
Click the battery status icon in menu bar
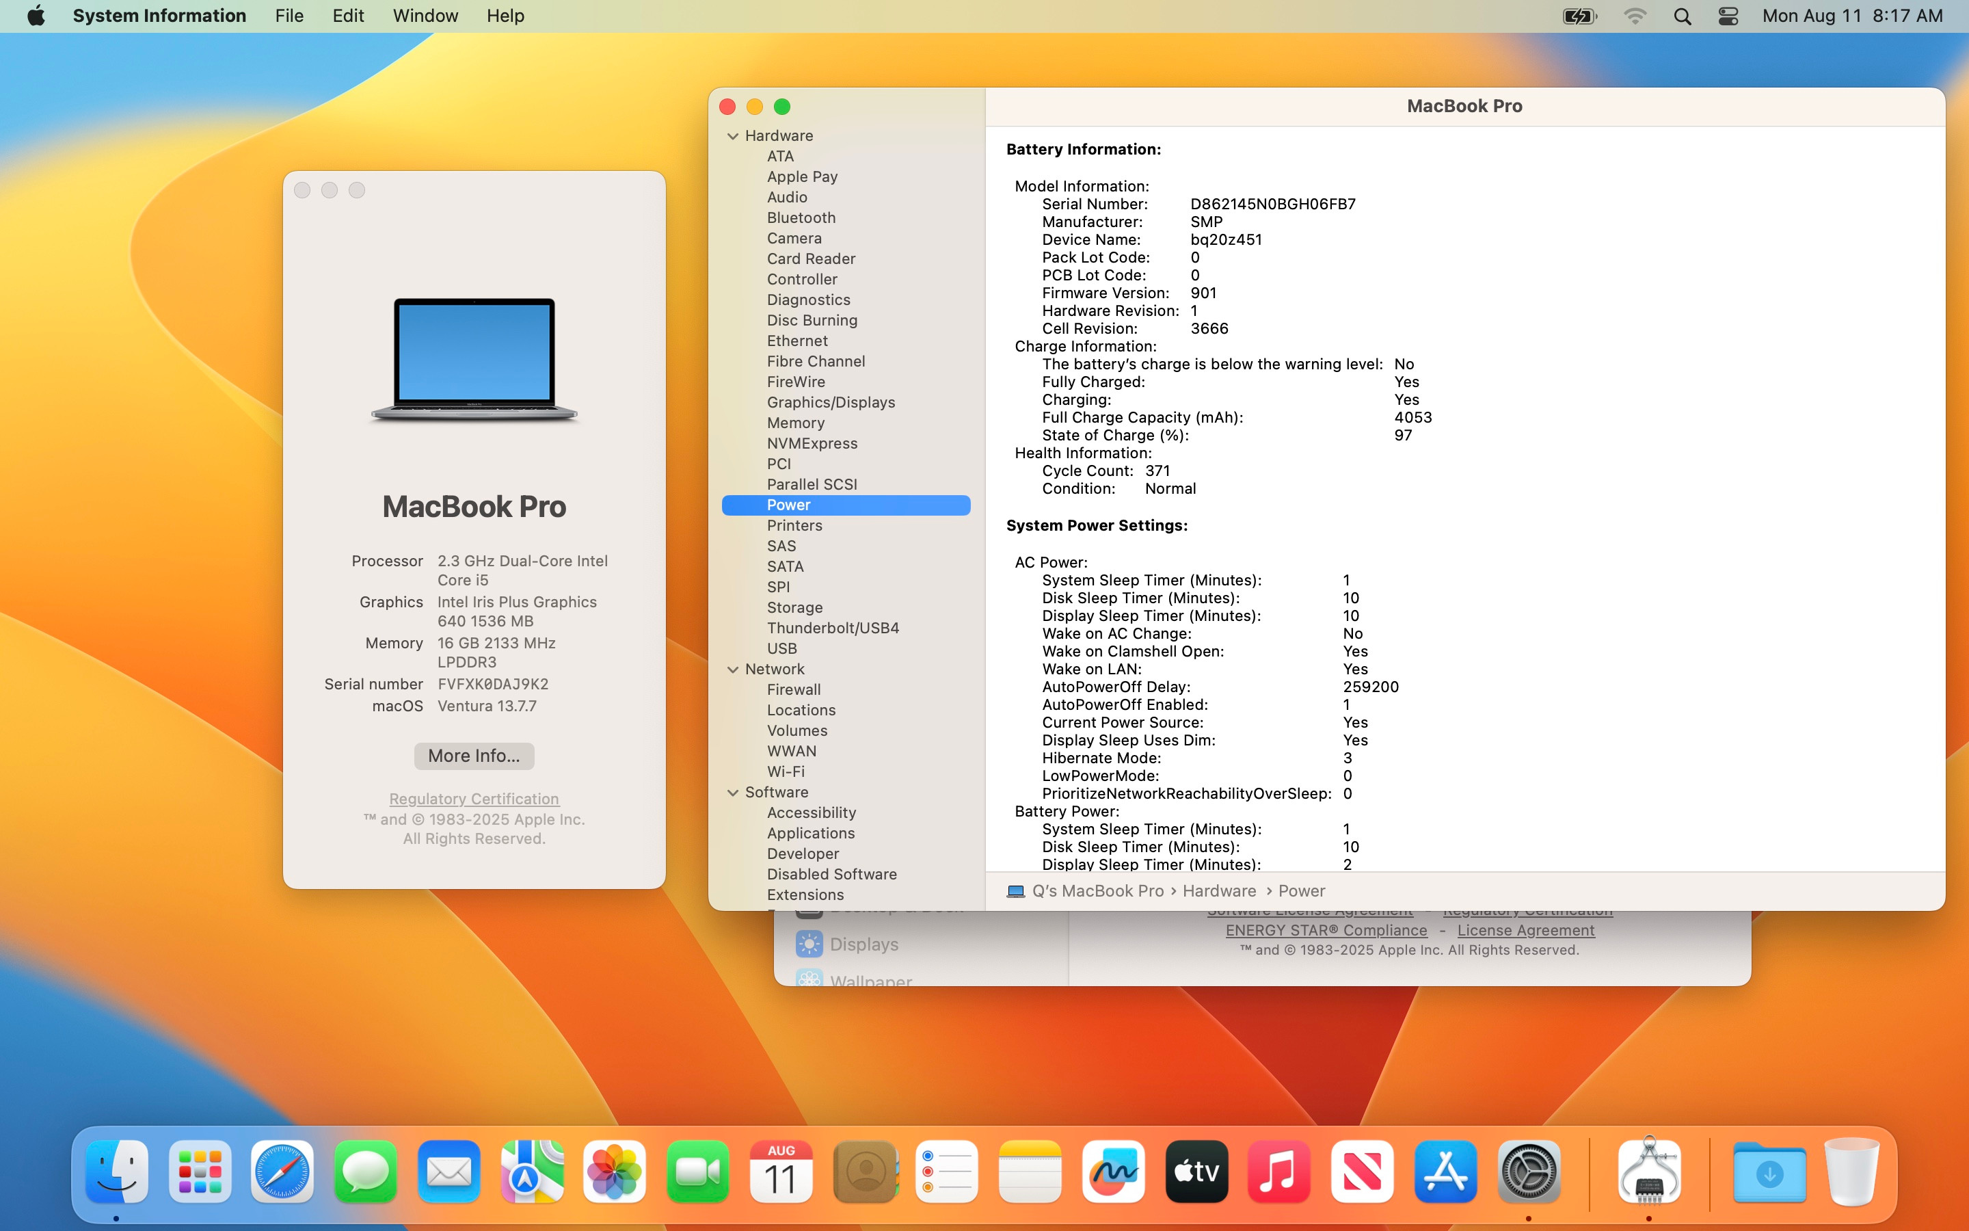[x=1580, y=16]
